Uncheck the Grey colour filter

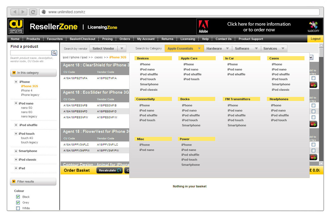pos(18,203)
